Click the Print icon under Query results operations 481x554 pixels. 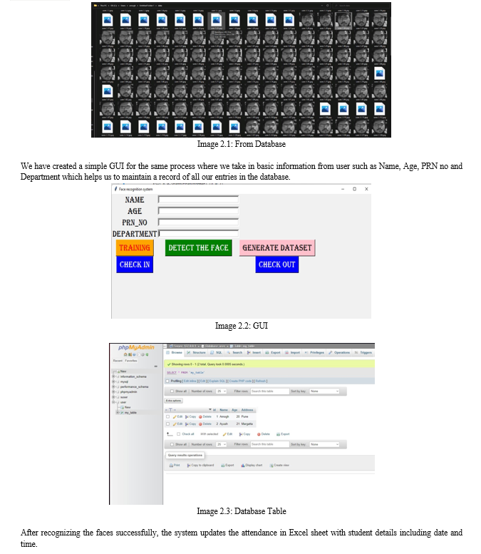(171, 466)
